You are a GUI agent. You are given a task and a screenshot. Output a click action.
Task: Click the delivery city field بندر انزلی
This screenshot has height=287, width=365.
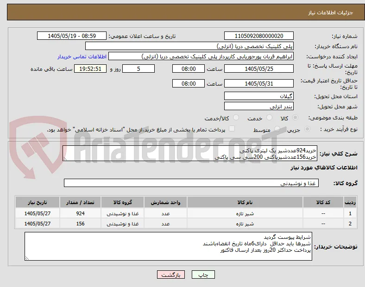pyautogui.click(x=258, y=106)
